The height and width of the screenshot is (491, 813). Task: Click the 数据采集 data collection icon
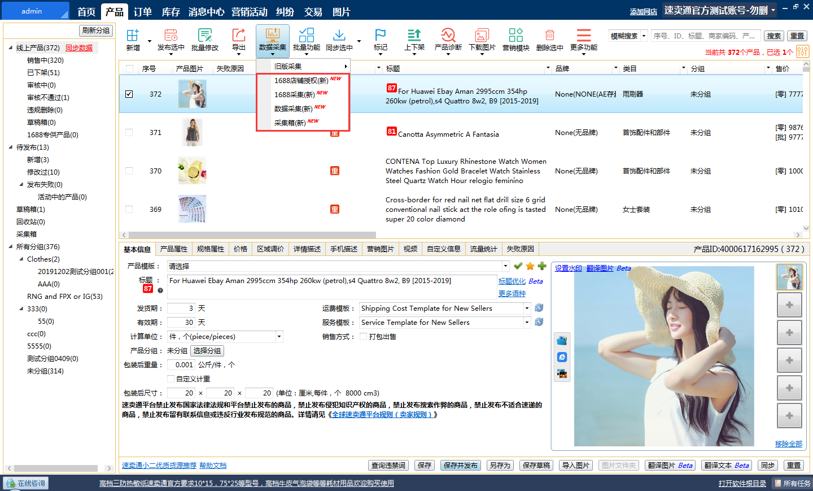coord(273,35)
